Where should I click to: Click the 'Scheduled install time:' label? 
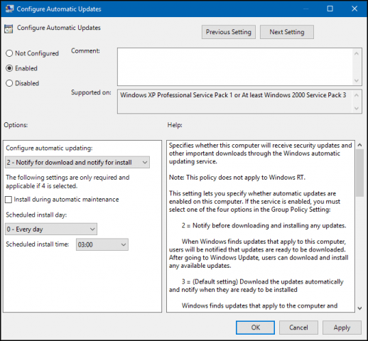38,244
